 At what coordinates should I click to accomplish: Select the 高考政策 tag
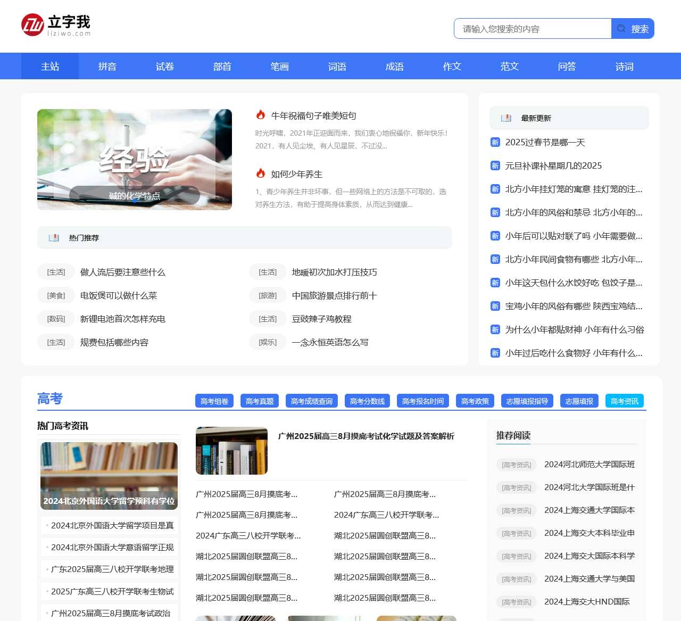click(475, 401)
